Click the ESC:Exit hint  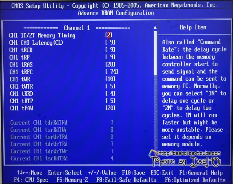pos(162,173)
